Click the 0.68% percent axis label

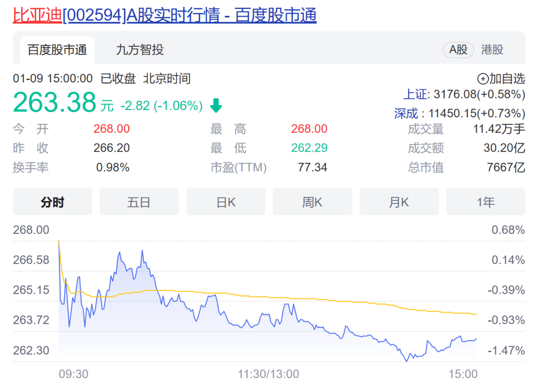[x=508, y=230]
